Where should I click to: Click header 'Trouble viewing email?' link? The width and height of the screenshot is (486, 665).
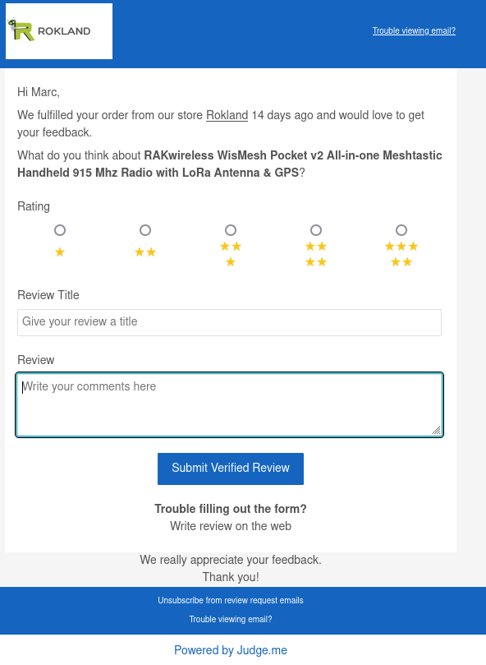pos(414,30)
